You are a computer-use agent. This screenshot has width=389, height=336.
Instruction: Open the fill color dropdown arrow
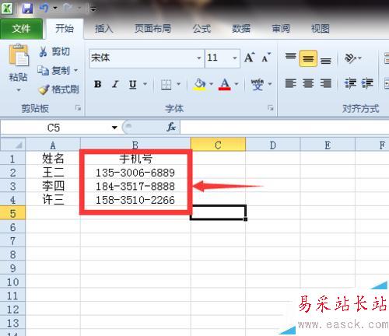(211, 84)
